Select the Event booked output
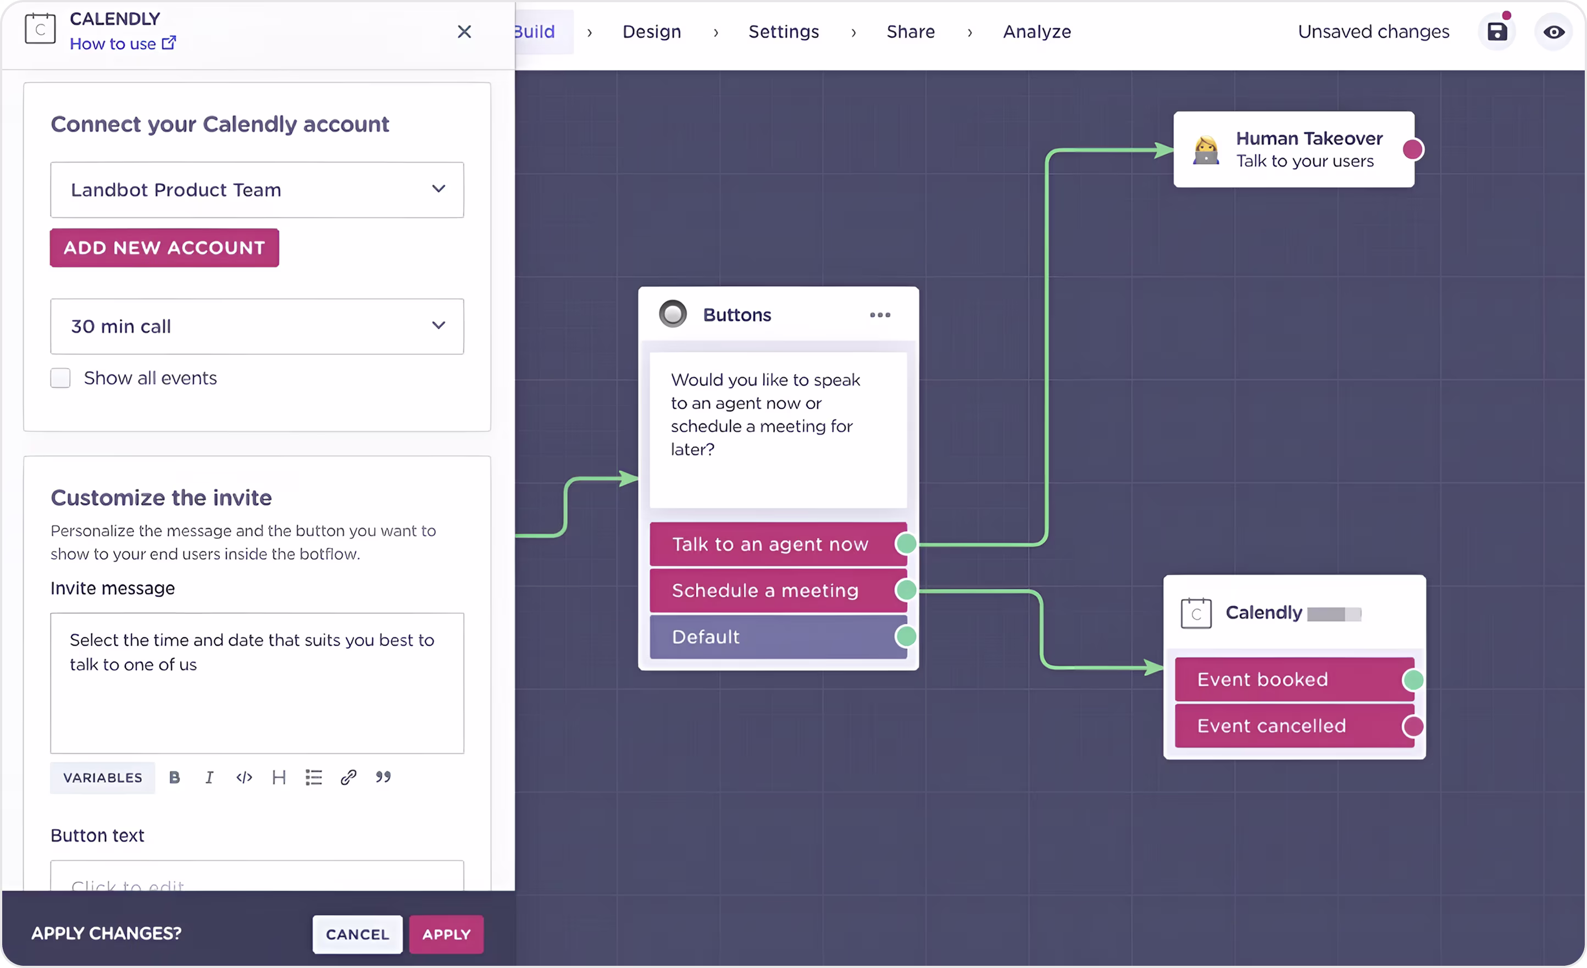This screenshot has height=968, width=1587. pos(1295,680)
